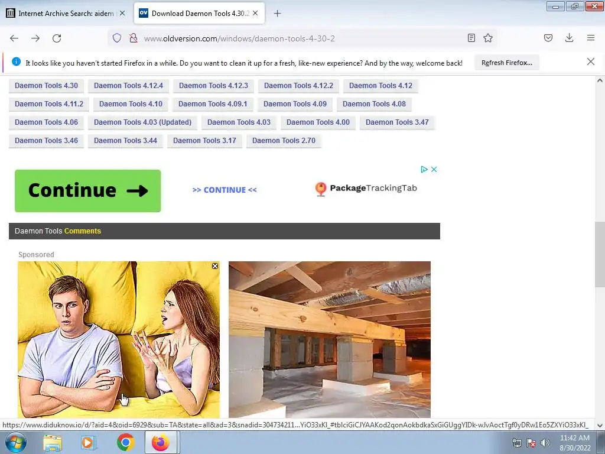
Task: Click the blue >> CONTINUE << link
Action: tap(225, 190)
